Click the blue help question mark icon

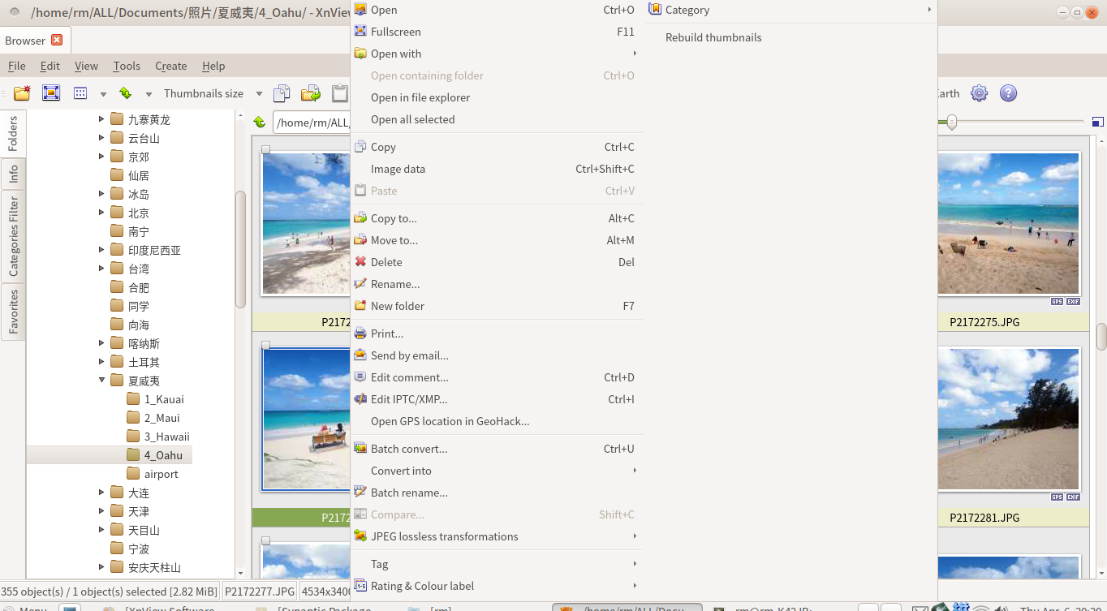tap(1008, 93)
